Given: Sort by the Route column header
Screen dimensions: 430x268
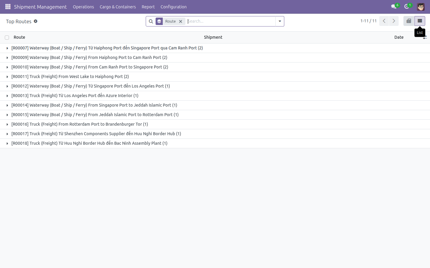Looking at the screenshot, I should 19,37.
